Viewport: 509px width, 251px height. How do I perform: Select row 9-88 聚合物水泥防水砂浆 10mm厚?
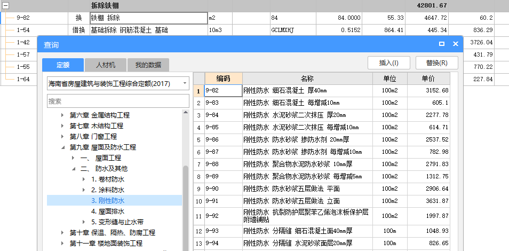(322, 164)
